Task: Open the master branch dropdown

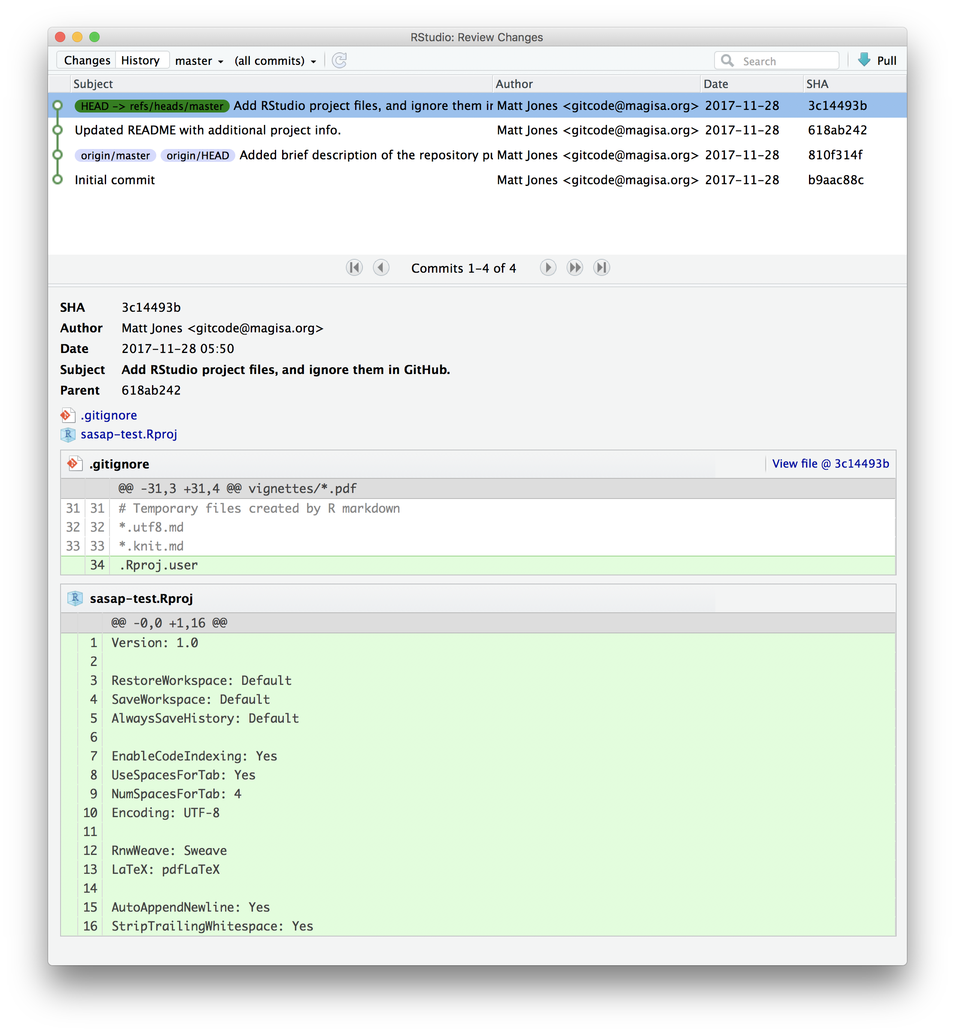Action: (x=199, y=61)
